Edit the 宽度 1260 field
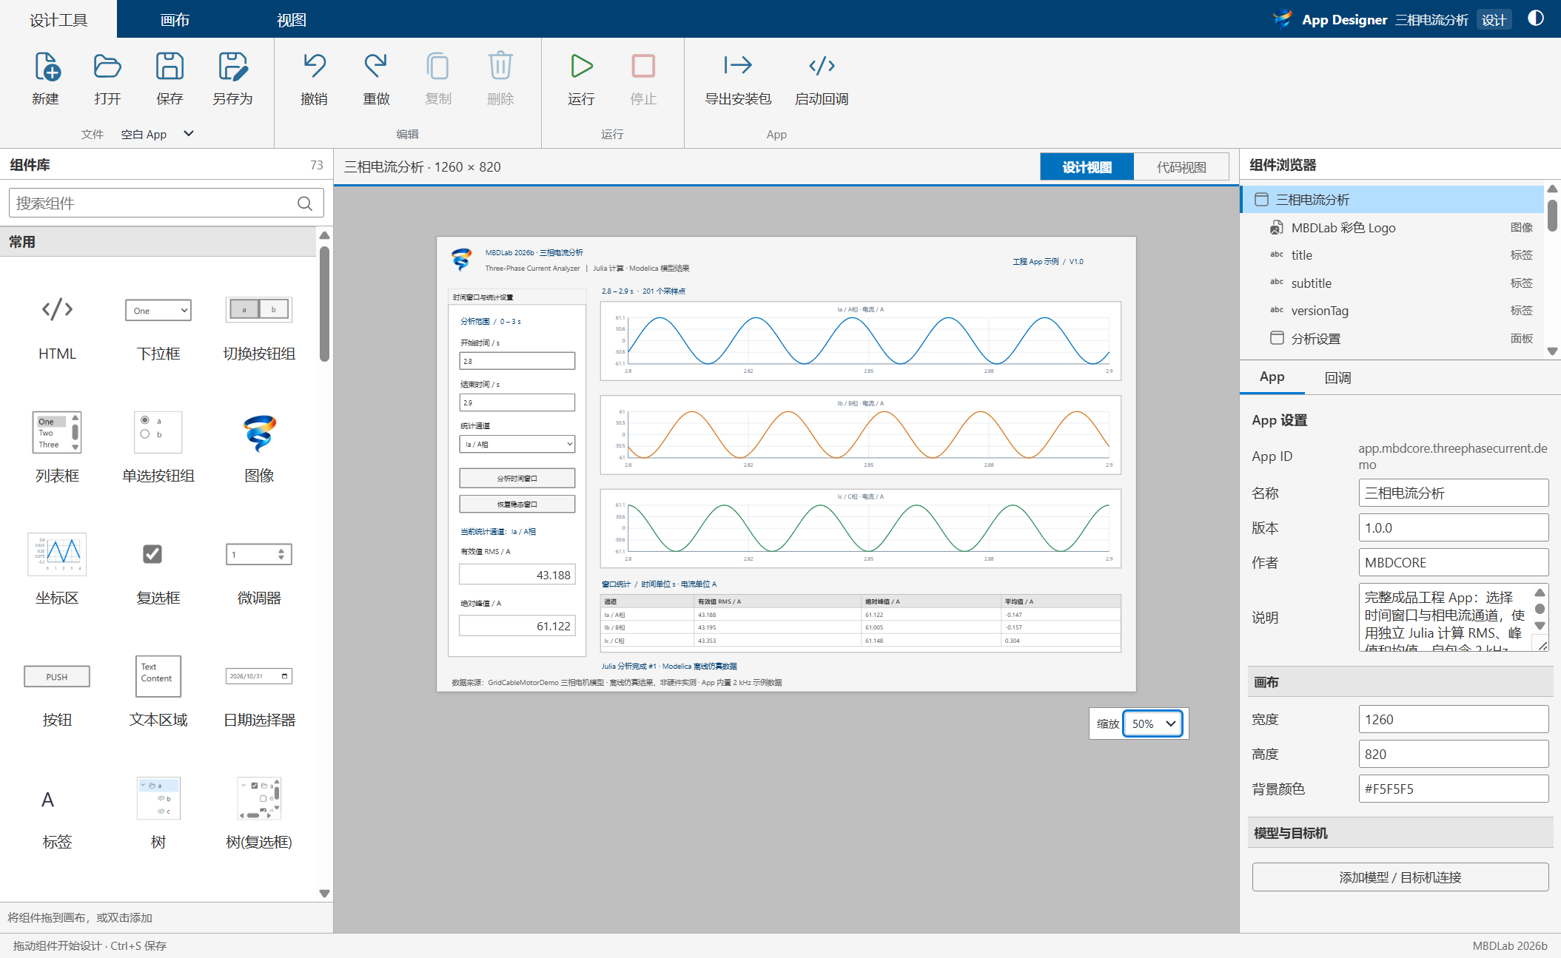Viewport: 1561px width, 958px height. (x=1453, y=719)
